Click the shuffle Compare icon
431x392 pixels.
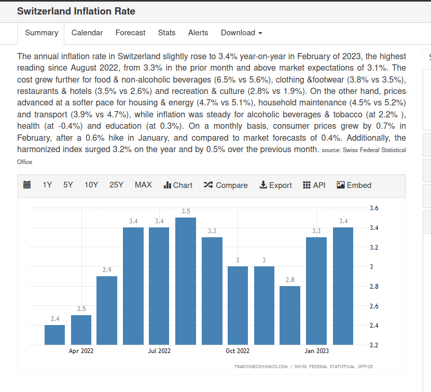[x=208, y=185]
